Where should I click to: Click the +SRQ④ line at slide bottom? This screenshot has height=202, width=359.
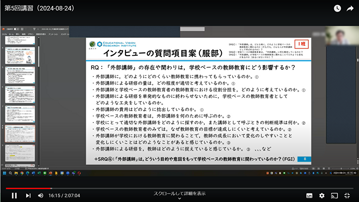pyautogui.click(x=194, y=159)
